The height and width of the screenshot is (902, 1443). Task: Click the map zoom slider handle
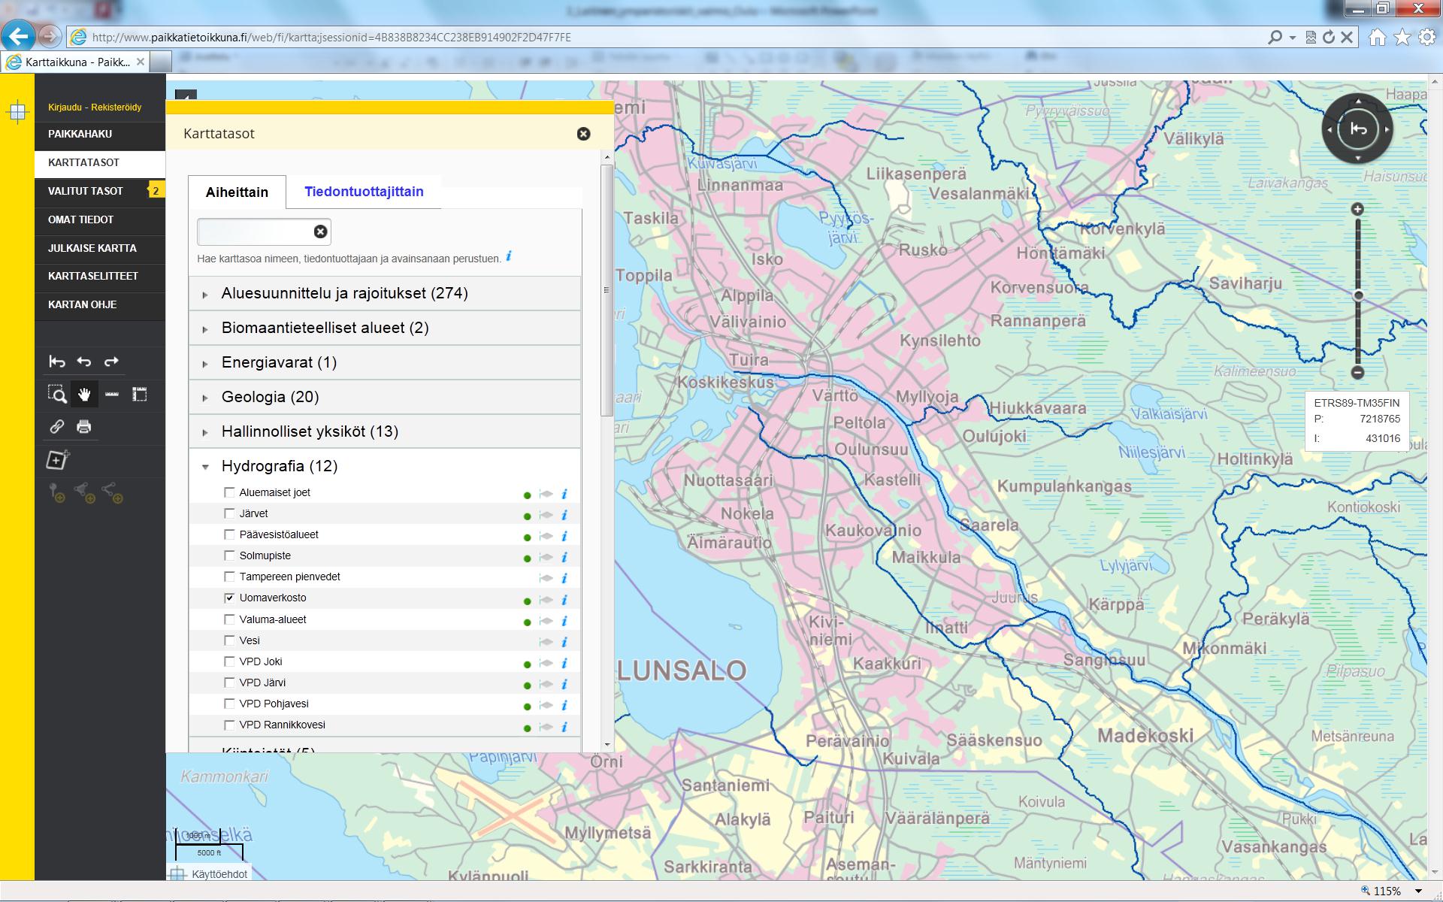point(1357,295)
